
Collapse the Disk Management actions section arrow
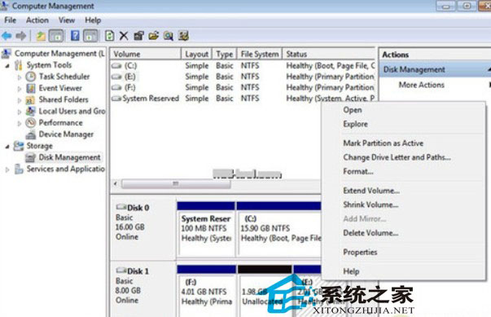[489, 69]
